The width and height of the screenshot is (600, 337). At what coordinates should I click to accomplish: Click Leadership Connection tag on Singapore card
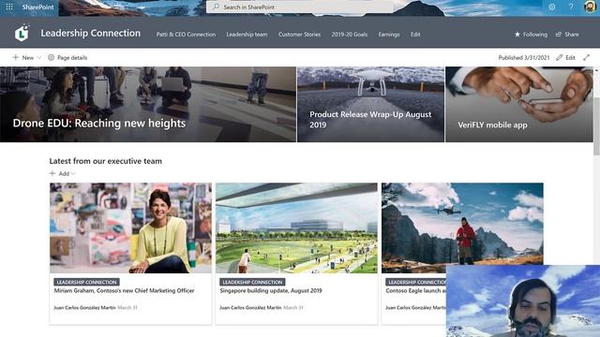coord(252,282)
